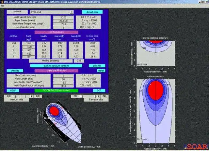Click the Elevation slider left arrow

click(x=81, y=96)
